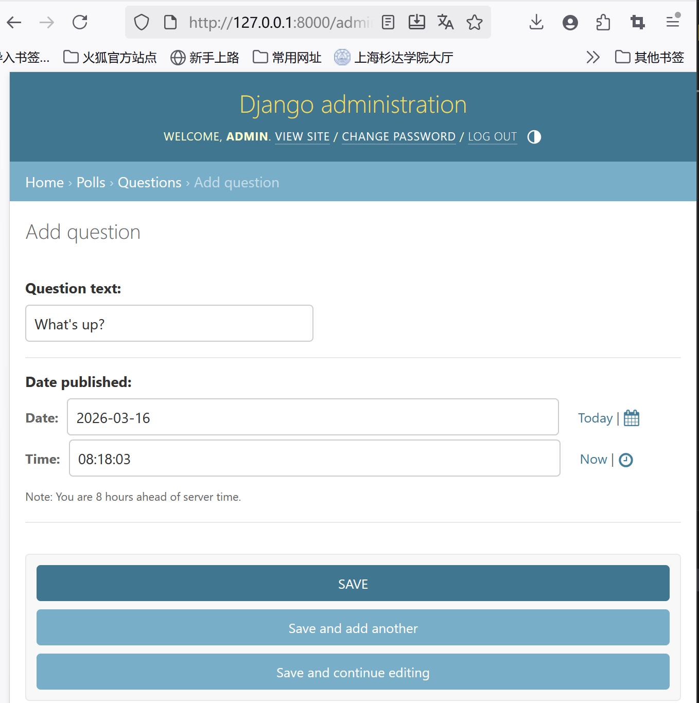Open the 上海杉达学院大厅 bookmark
Screen dimensions: 699x703
[x=394, y=57]
